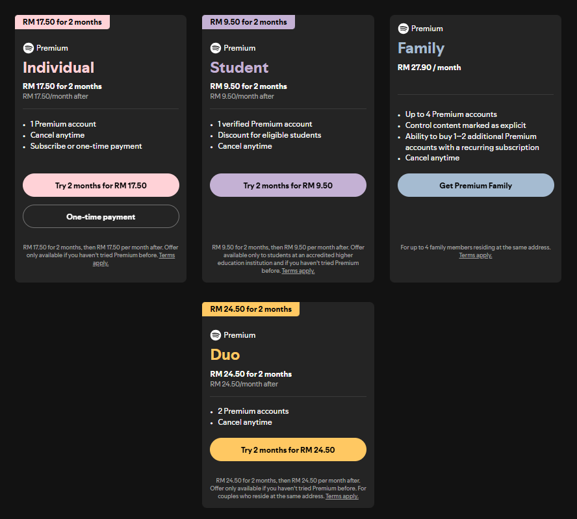Open Terms apply link in Family card

click(476, 255)
